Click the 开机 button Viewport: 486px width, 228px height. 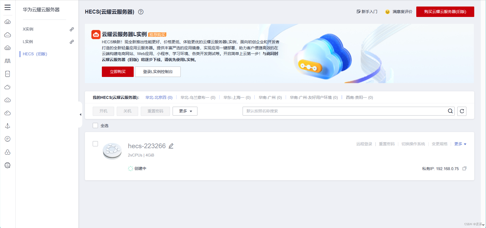(103, 111)
